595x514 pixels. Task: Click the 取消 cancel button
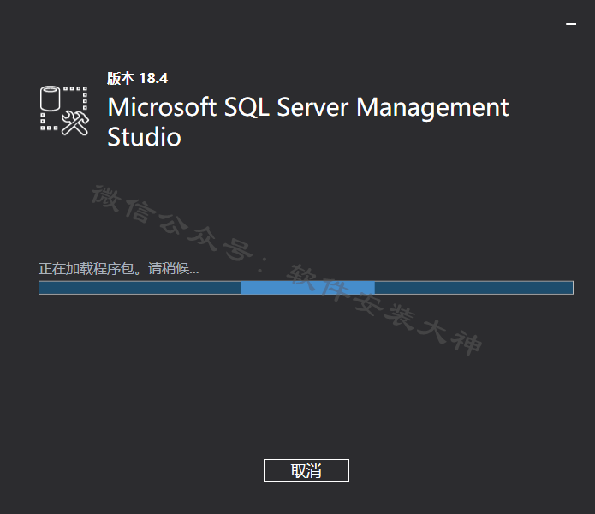306,470
